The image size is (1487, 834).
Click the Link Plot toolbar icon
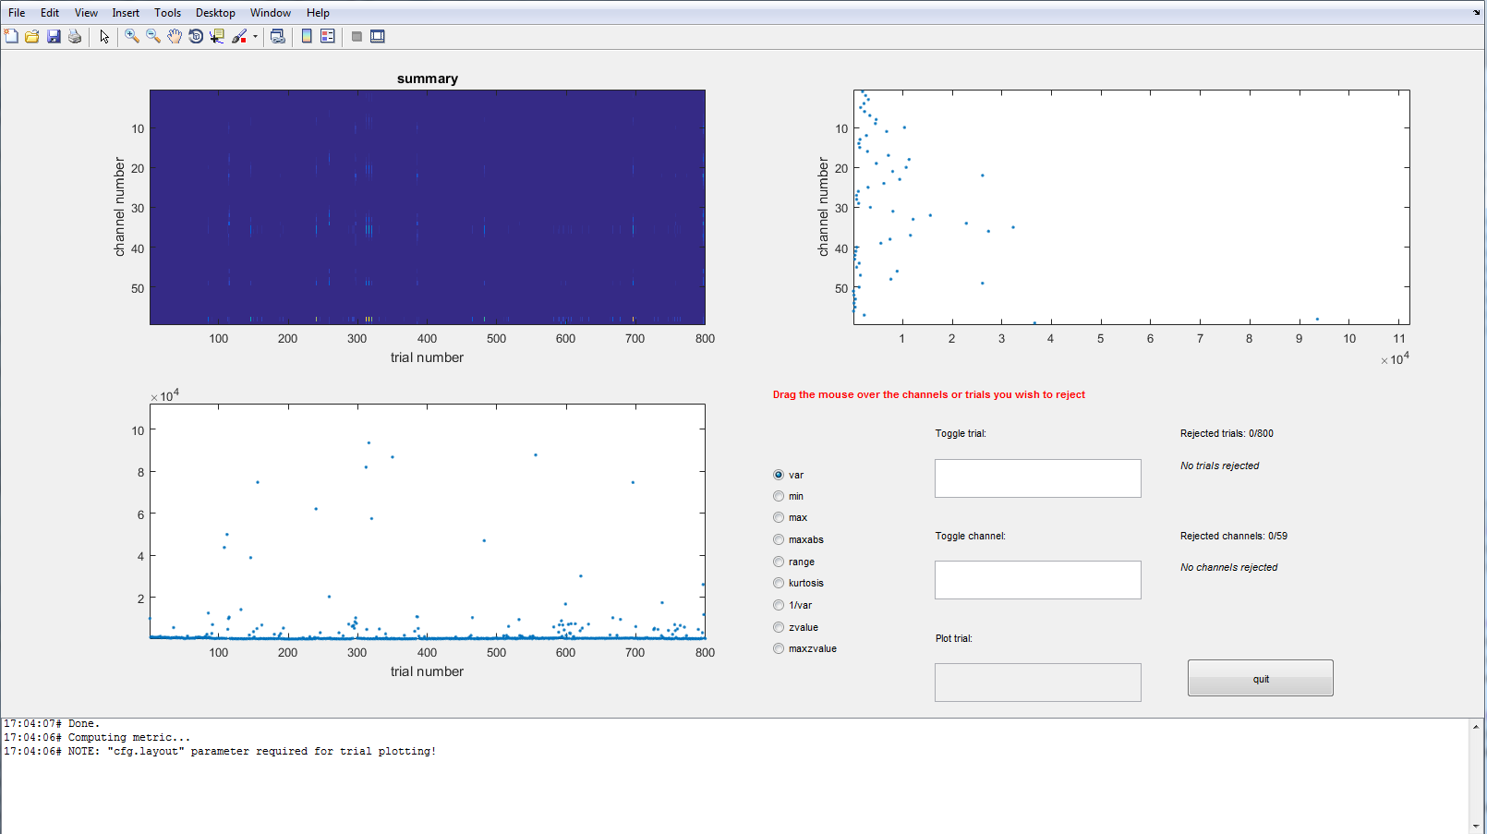tap(277, 36)
